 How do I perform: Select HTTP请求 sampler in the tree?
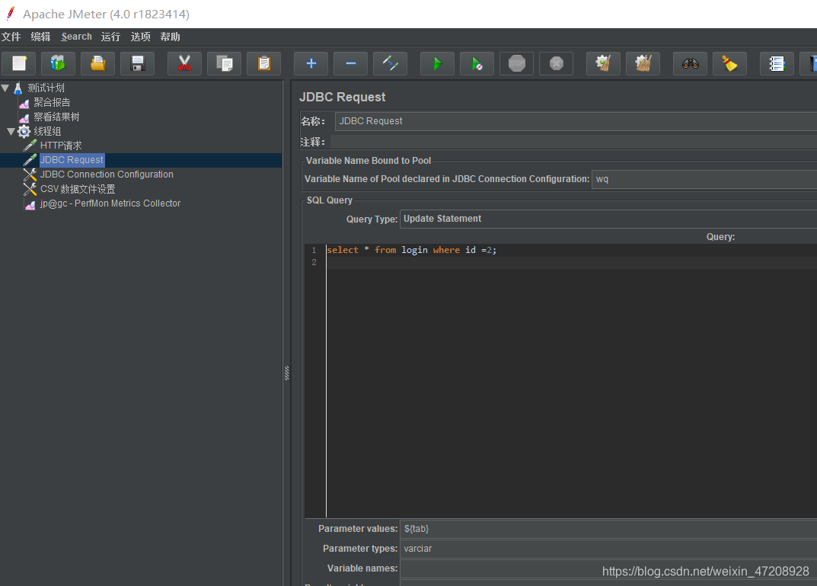point(61,146)
